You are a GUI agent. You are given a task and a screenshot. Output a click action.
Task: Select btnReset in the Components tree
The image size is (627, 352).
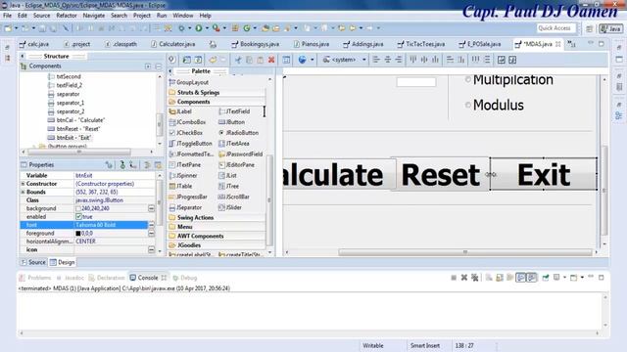click(x=74, y=129)
